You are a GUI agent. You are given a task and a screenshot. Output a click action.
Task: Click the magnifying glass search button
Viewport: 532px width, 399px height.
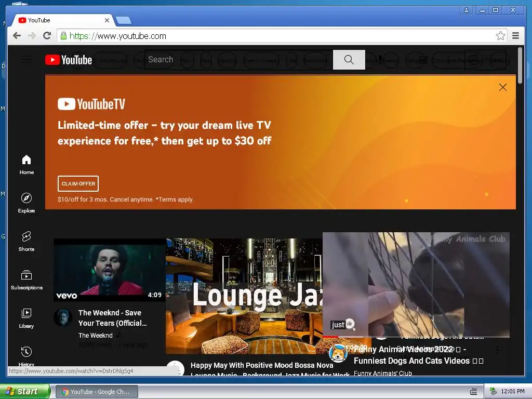349,60
